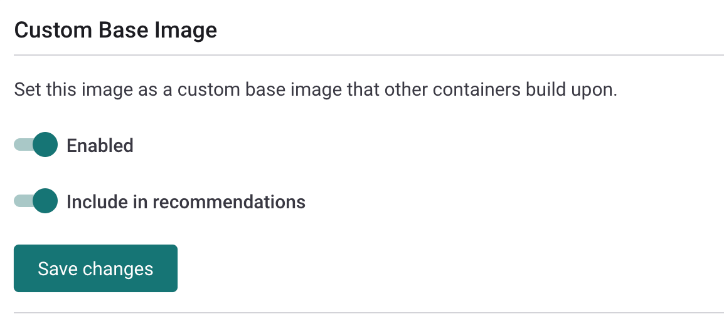Click the word "recommendations" in the toggle label
Screen dimensions: 724x314
(229, 202)
